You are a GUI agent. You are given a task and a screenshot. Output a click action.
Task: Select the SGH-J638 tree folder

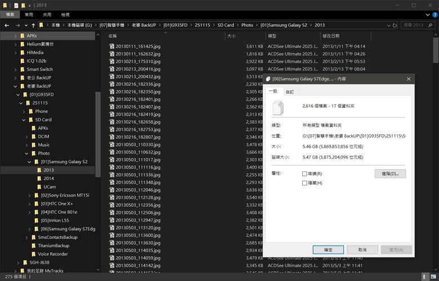[x=39, y=262]
